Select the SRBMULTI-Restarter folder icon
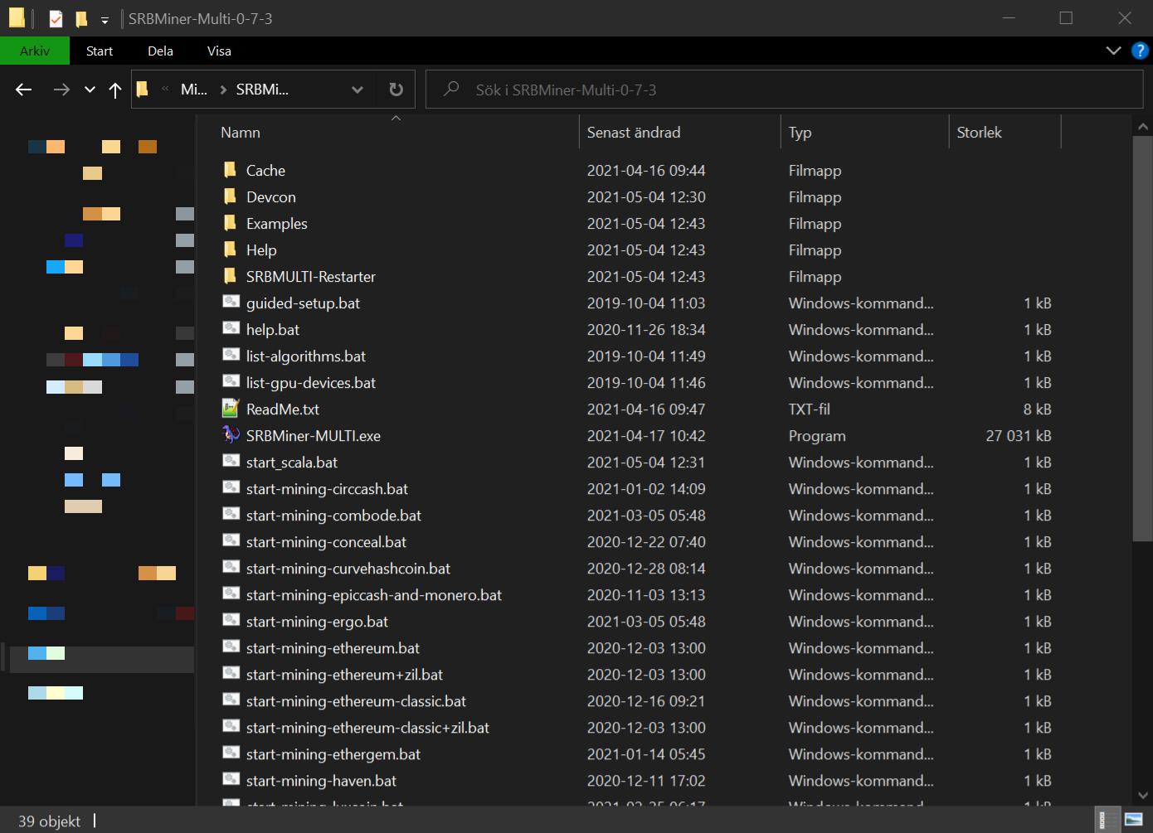This screenshot has width=1153, height=833. (x=231, y=276)
